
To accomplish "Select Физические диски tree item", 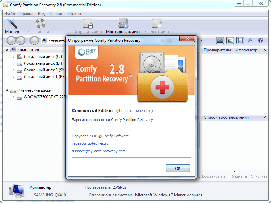I will (x=34, y=90).
